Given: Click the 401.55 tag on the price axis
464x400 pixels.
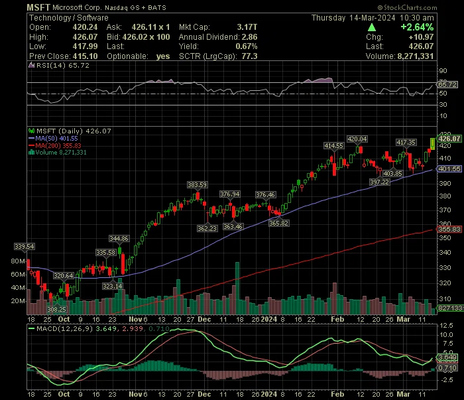Looking at the screenshot, I should pos(449,169).
